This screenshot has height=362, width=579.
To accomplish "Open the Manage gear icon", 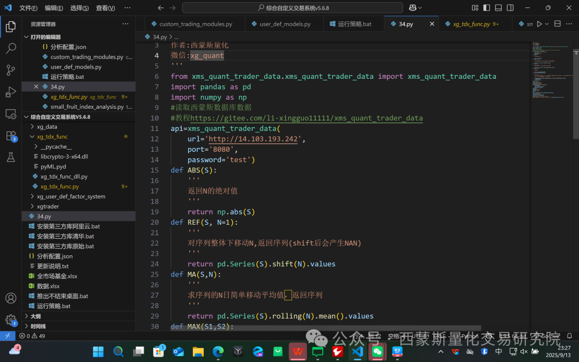I will (x=11, y=320).
